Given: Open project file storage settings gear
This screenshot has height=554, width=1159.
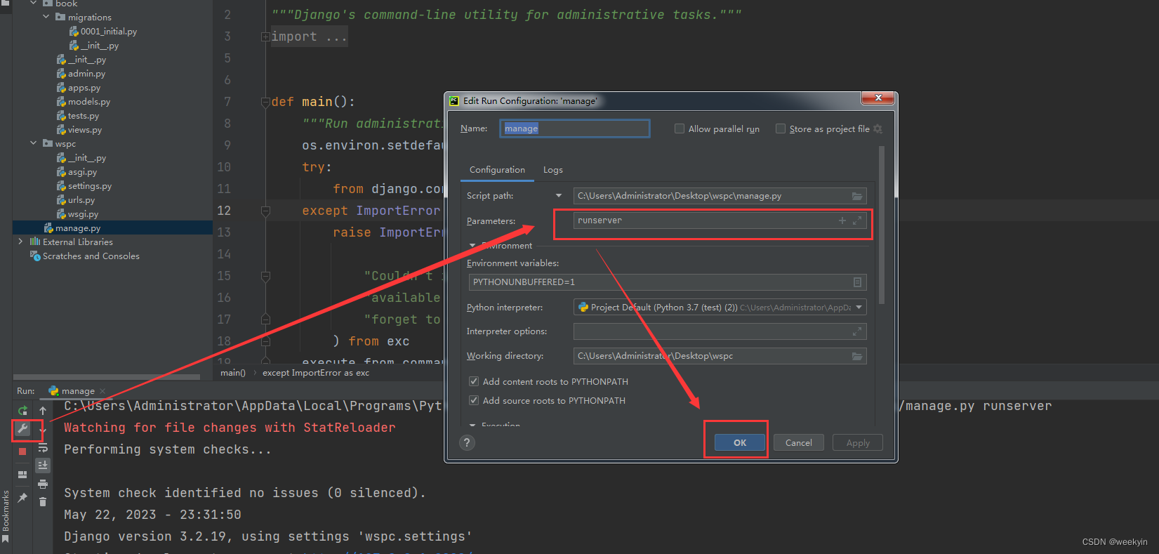Looking at the screenshot, I should click(x=877, y=129).
